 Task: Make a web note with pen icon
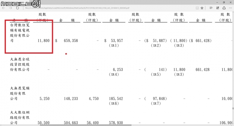click(217, 8)
